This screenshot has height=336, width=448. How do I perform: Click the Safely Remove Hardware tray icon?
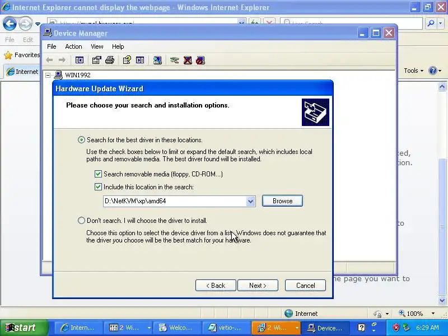click(406, 328)
